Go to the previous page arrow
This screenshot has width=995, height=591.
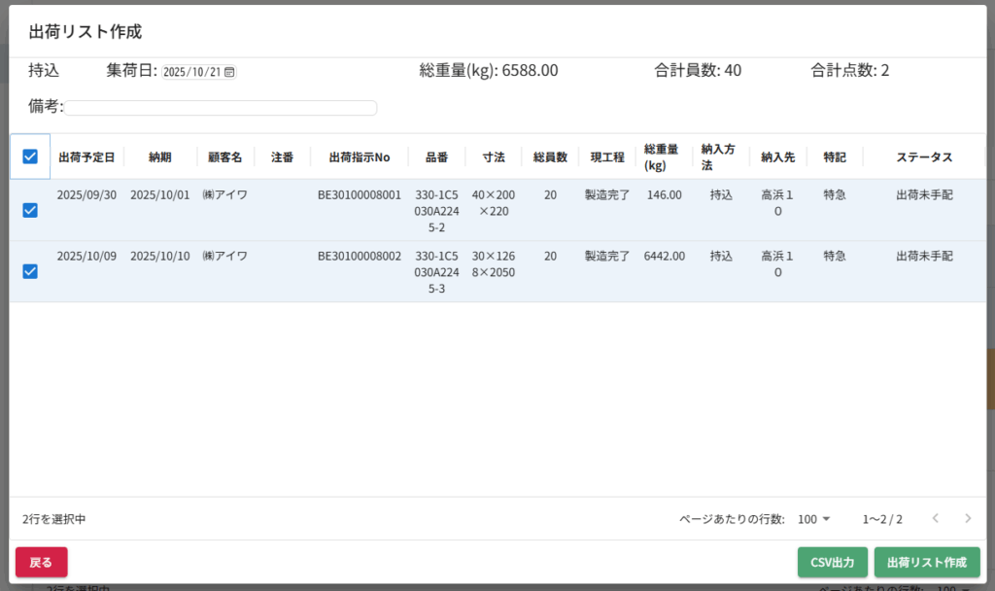pyautogui.click(x=935, y=518)
